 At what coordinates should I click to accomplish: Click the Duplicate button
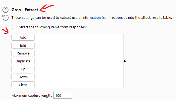click(x=23, y=61)
